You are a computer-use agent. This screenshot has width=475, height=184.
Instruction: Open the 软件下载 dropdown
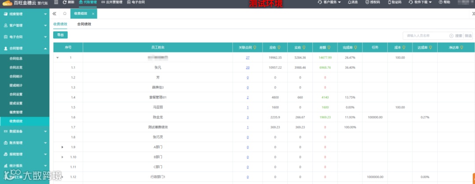point(420,2)
